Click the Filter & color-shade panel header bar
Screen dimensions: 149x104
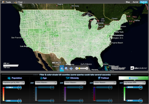75,75
